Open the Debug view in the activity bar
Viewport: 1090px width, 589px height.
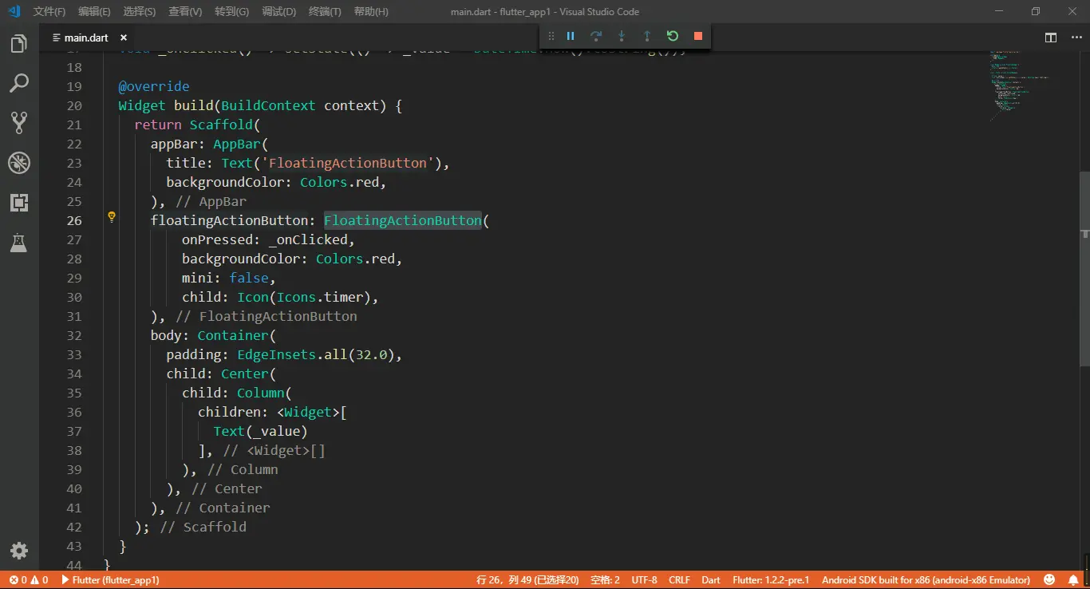[x=18, y=163]
